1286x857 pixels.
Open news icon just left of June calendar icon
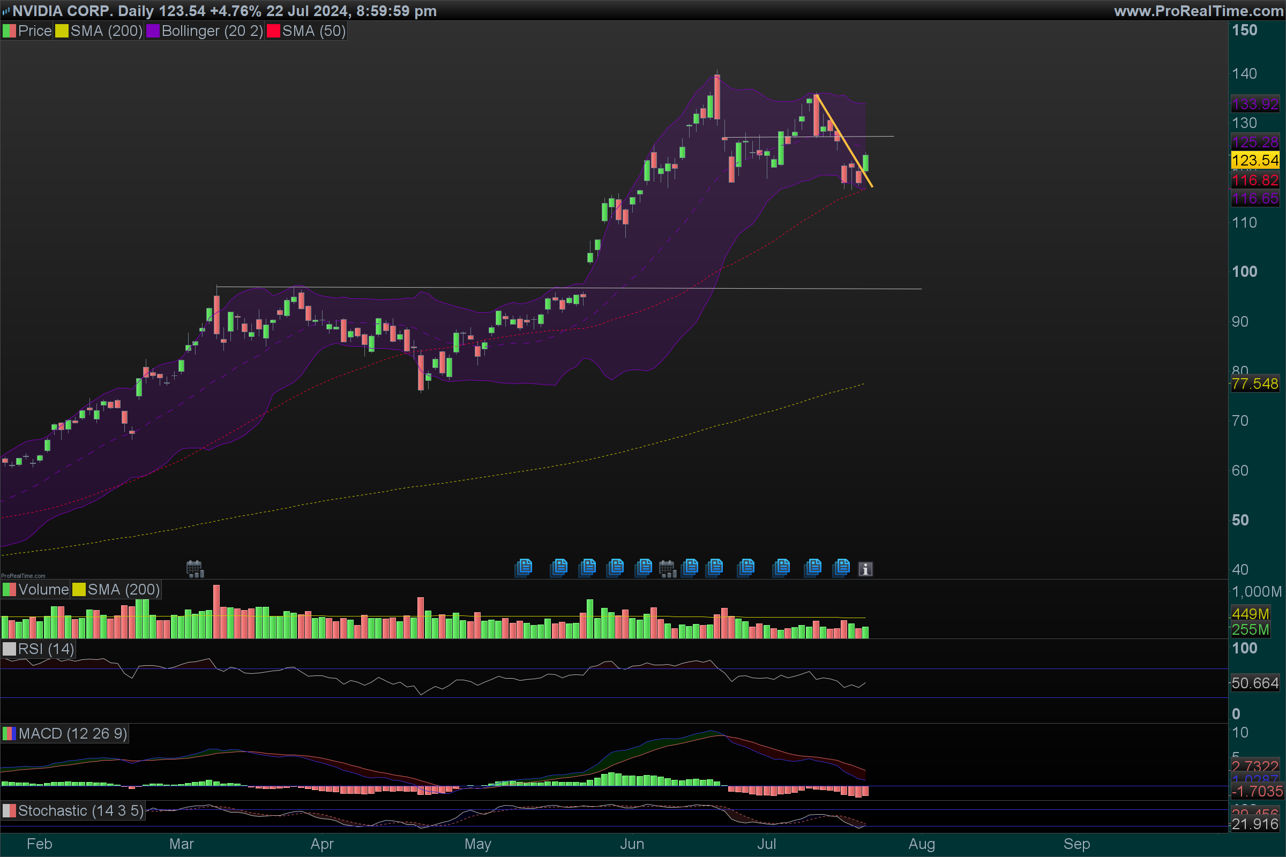(644, 567)
